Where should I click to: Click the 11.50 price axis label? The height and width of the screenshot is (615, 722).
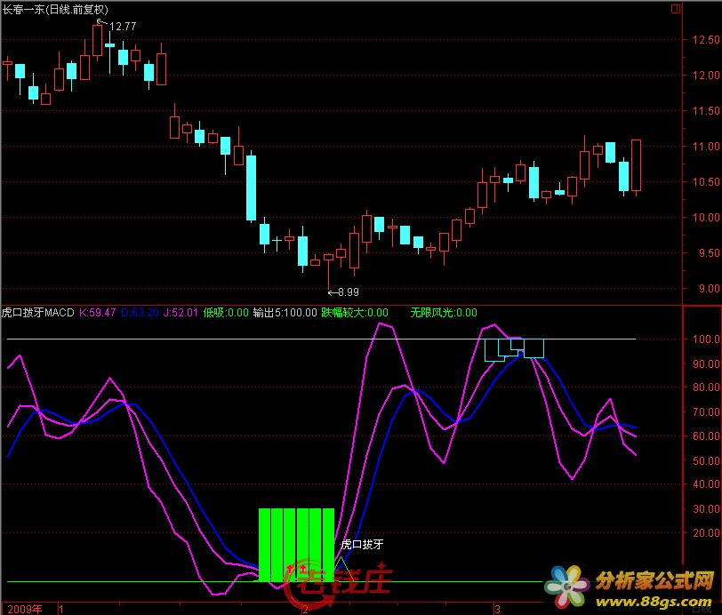pyautogui.click(x=706, y=111)
